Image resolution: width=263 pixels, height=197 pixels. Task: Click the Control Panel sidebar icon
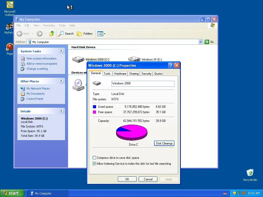(23, 99)
